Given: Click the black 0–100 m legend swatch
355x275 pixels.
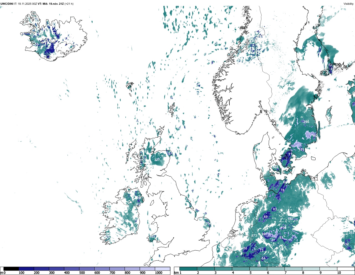Looking at the screenshot, I should [x=11, y=269].
